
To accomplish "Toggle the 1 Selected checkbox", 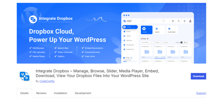I will pyautogui.click(x=181, y=42).
